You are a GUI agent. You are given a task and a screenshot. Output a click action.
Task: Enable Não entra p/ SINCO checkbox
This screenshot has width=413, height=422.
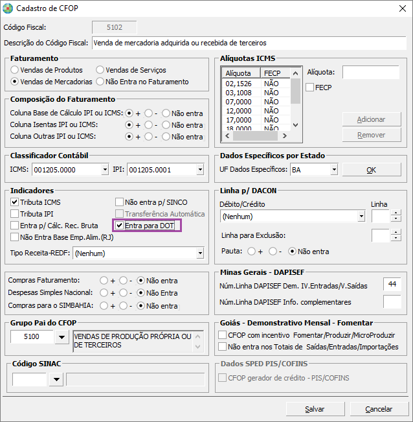click(x=119, y=202)
